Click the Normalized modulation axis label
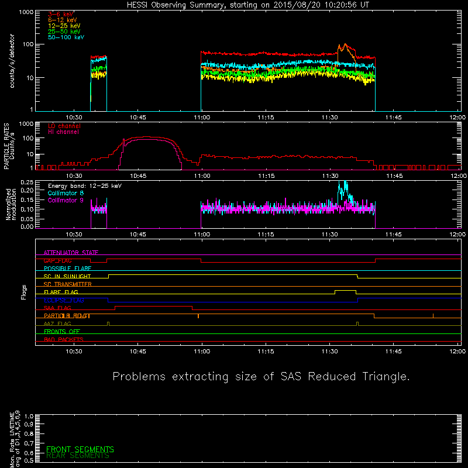 (x=11, y=204)
